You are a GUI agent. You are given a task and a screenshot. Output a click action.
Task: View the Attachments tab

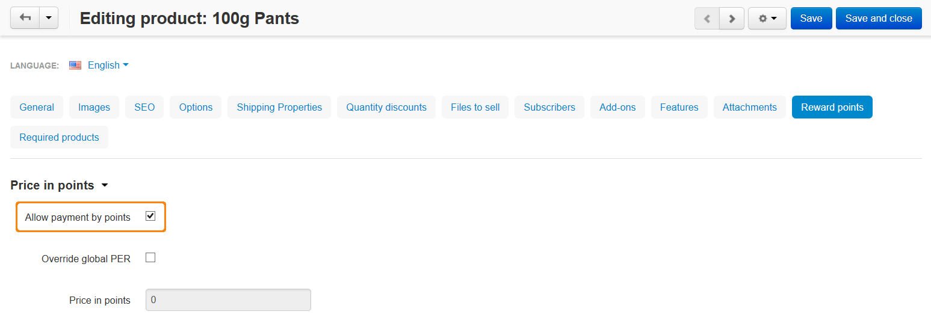click(x=750, y=107)
